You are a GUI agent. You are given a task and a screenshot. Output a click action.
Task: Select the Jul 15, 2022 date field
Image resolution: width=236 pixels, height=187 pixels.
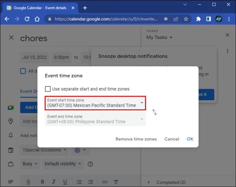35,57
